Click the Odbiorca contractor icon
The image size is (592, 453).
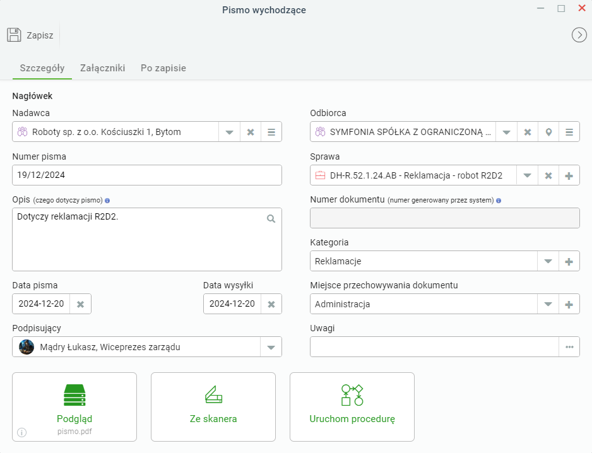coord(320,132)
